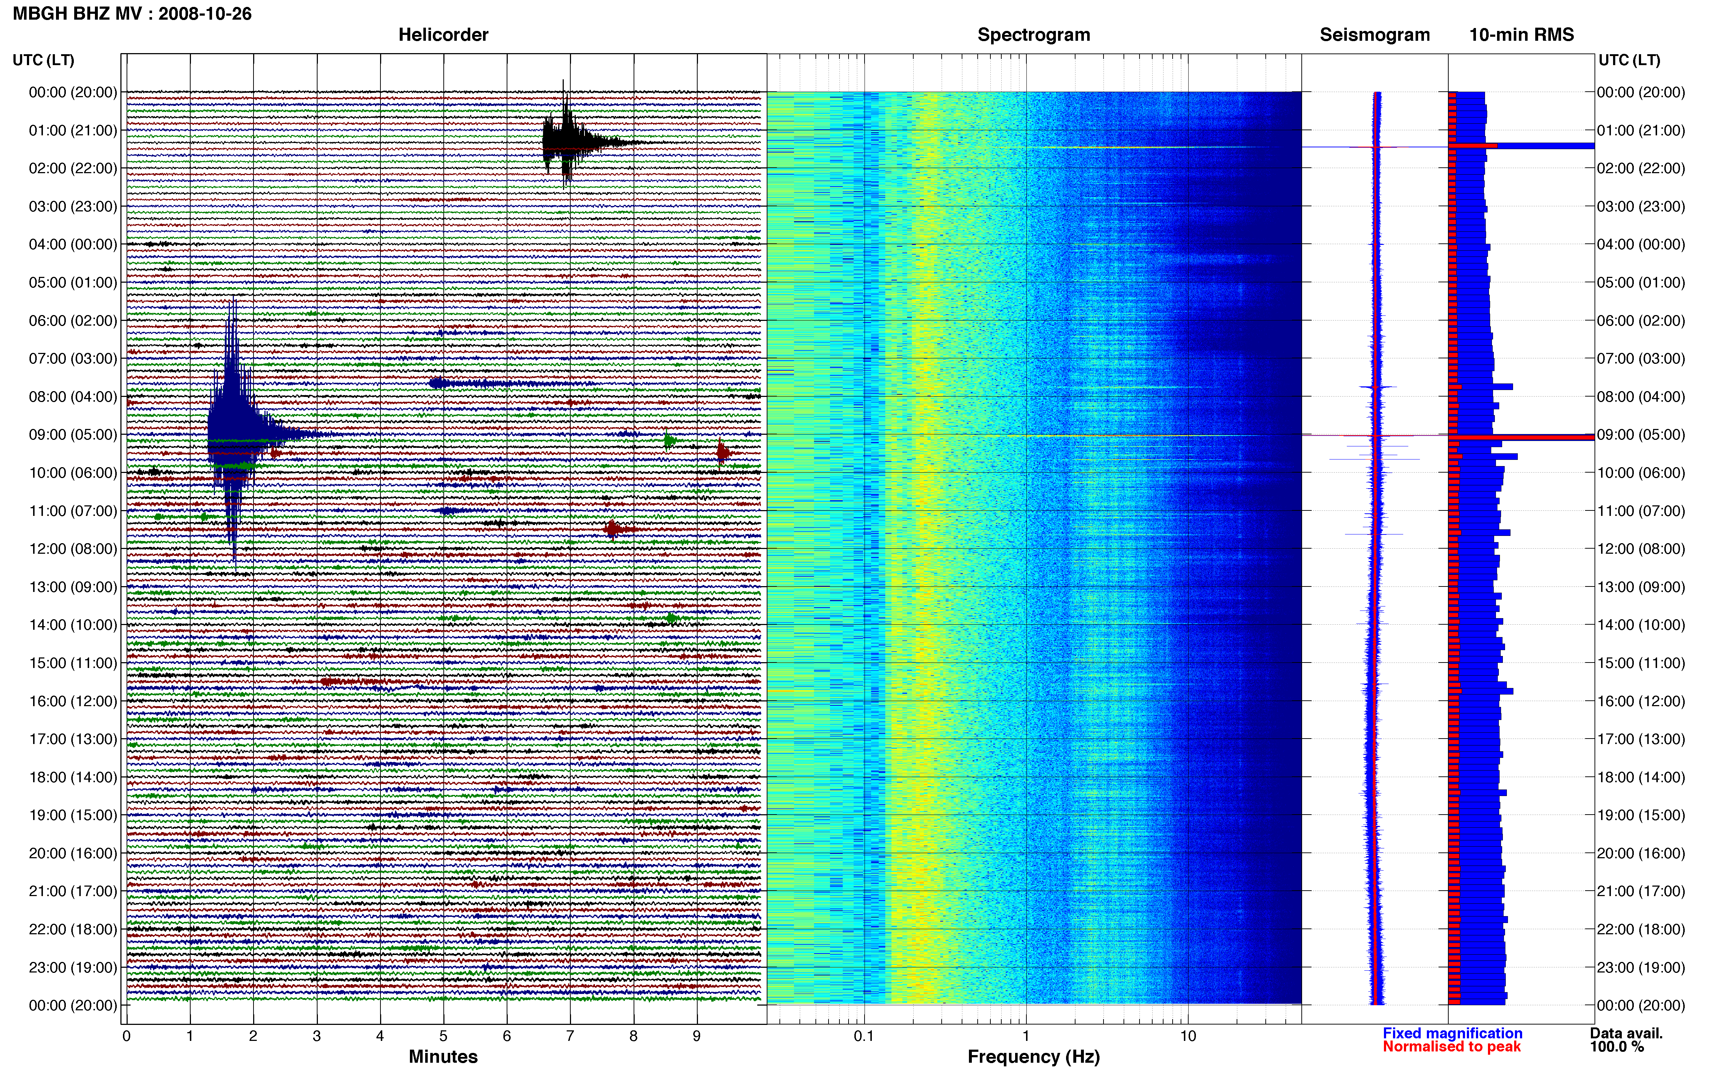This screenshot has width=1724, height=1078.
Task: Click Helicorder-side time label '03:00 (23:00)'
Action: [73, 207]
